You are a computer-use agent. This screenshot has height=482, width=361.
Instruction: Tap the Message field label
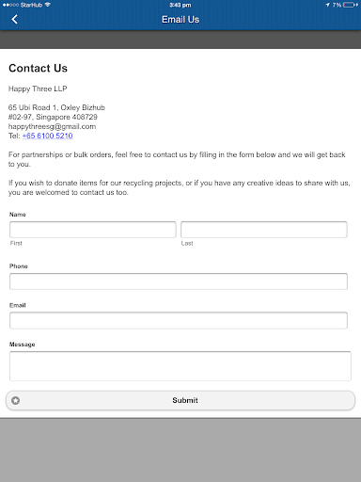click(22, 345)
